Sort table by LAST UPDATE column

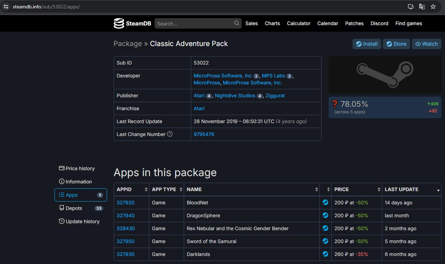tap(412, 189)
